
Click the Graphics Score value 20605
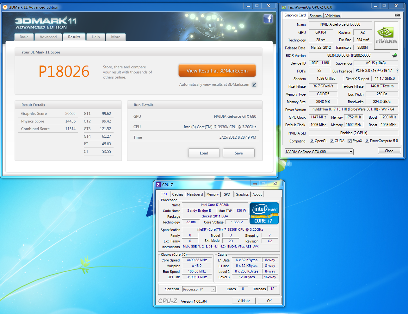click(71, 114)
